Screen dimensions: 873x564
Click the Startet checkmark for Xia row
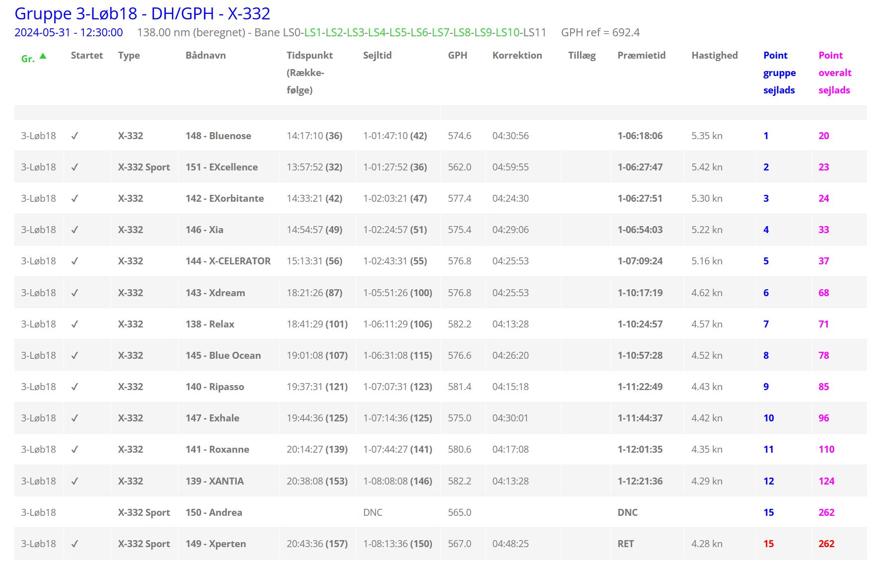pyautogui.click(x=74, y=230)
